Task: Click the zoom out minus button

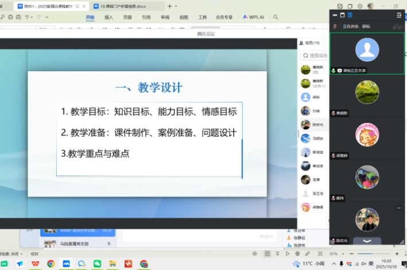Action: (x=351, y=254)
